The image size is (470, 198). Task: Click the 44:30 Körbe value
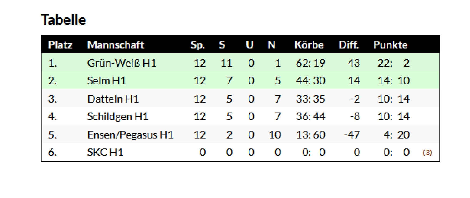tap(310, 80)
